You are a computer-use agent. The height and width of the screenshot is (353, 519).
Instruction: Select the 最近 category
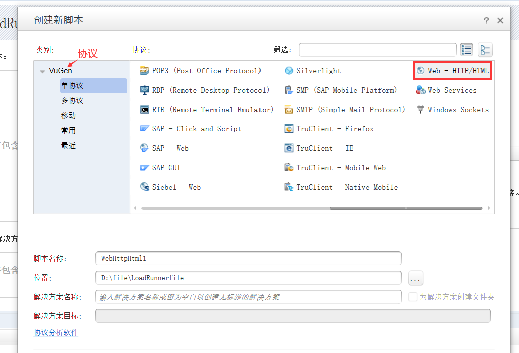[x=68, y=146]
